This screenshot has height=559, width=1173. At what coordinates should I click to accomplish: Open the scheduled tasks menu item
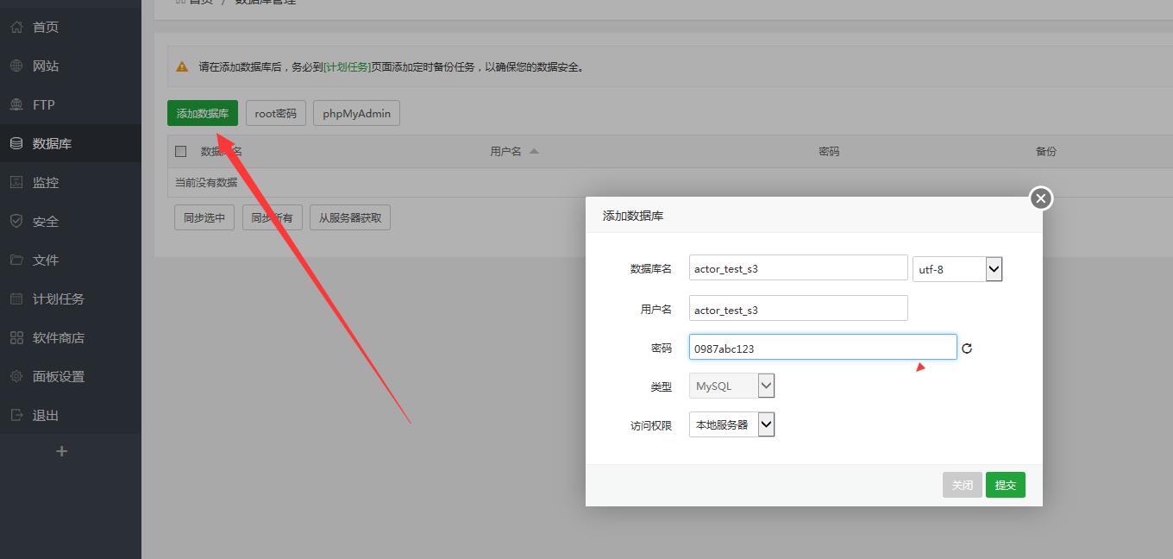[58, 298]
